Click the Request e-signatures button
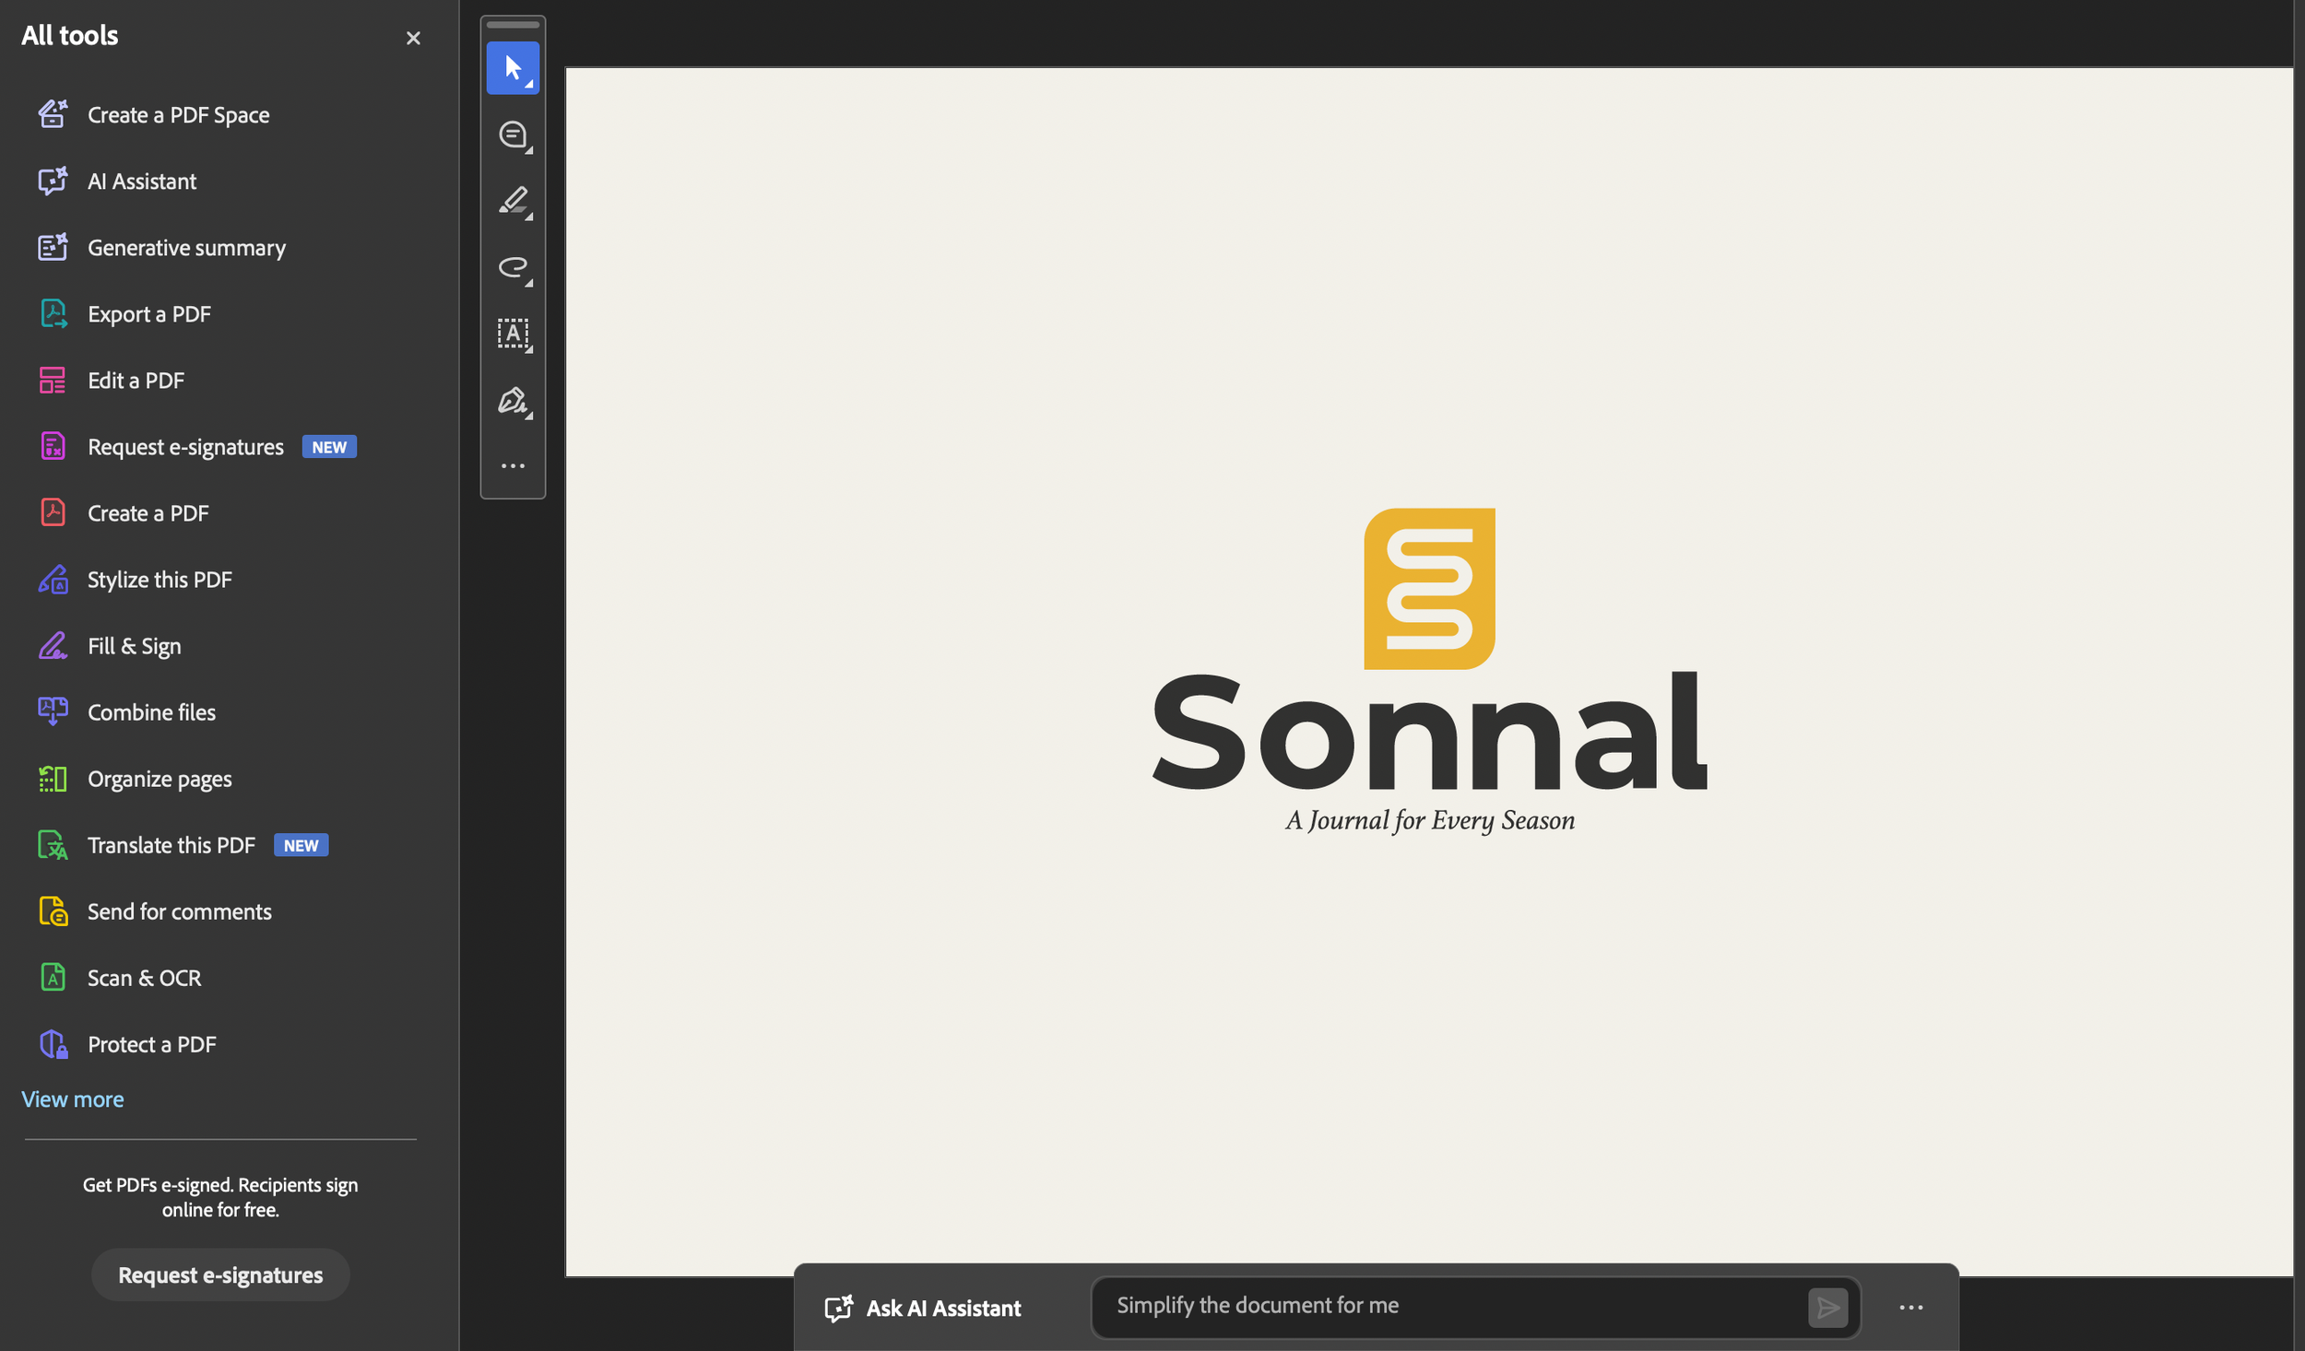The image size is (2305, 1351). [x=220, y=1275]
